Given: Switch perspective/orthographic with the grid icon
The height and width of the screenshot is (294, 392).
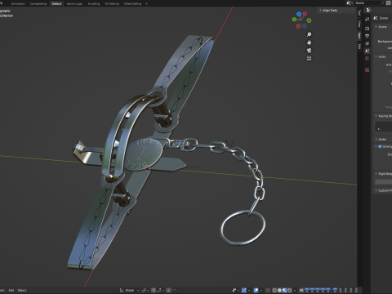Looking at the screenshot, I should pyautogui.click(x=309, y=59).
